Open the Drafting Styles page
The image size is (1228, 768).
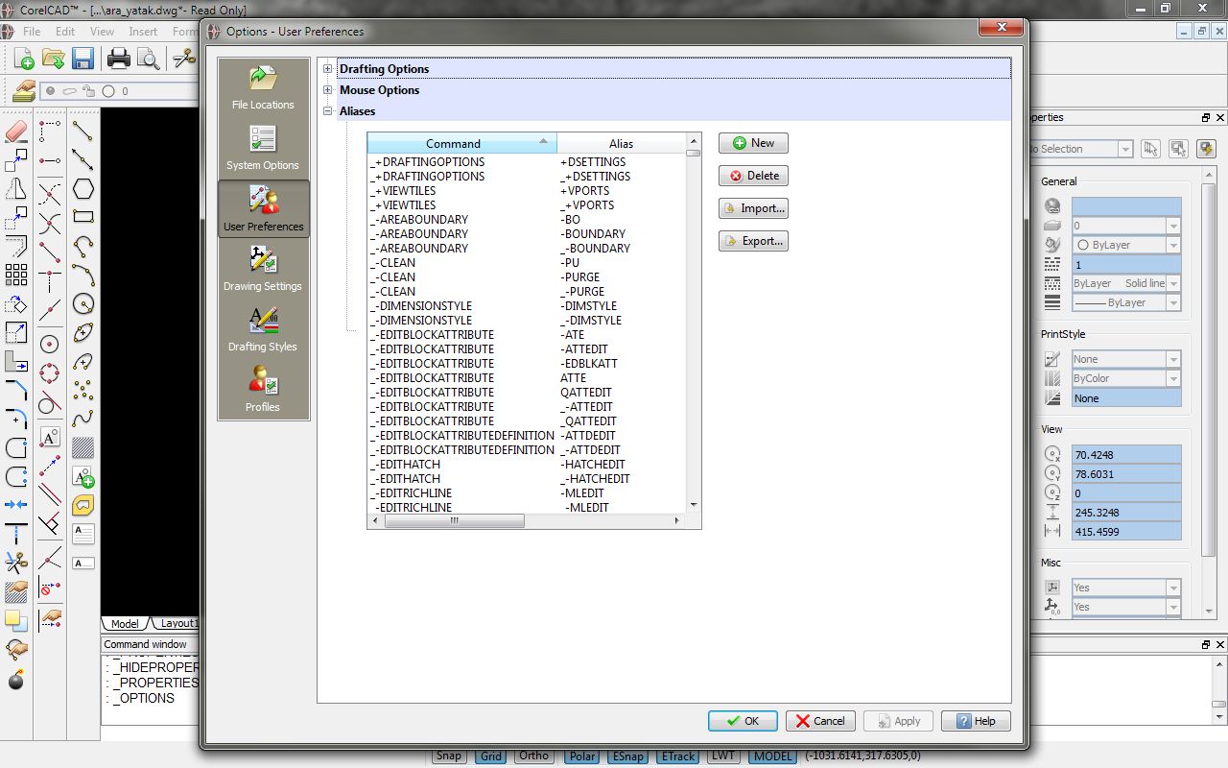point(263,329)
